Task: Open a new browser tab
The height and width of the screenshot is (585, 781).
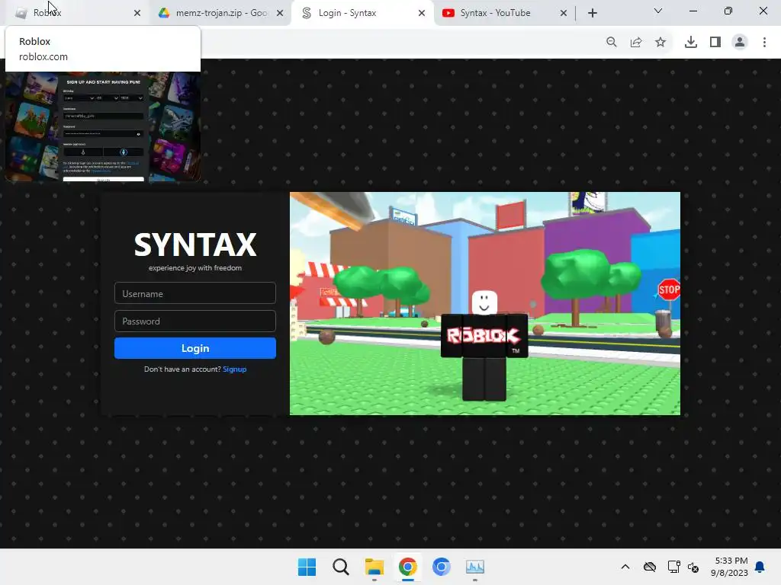Action: [592, 13]
